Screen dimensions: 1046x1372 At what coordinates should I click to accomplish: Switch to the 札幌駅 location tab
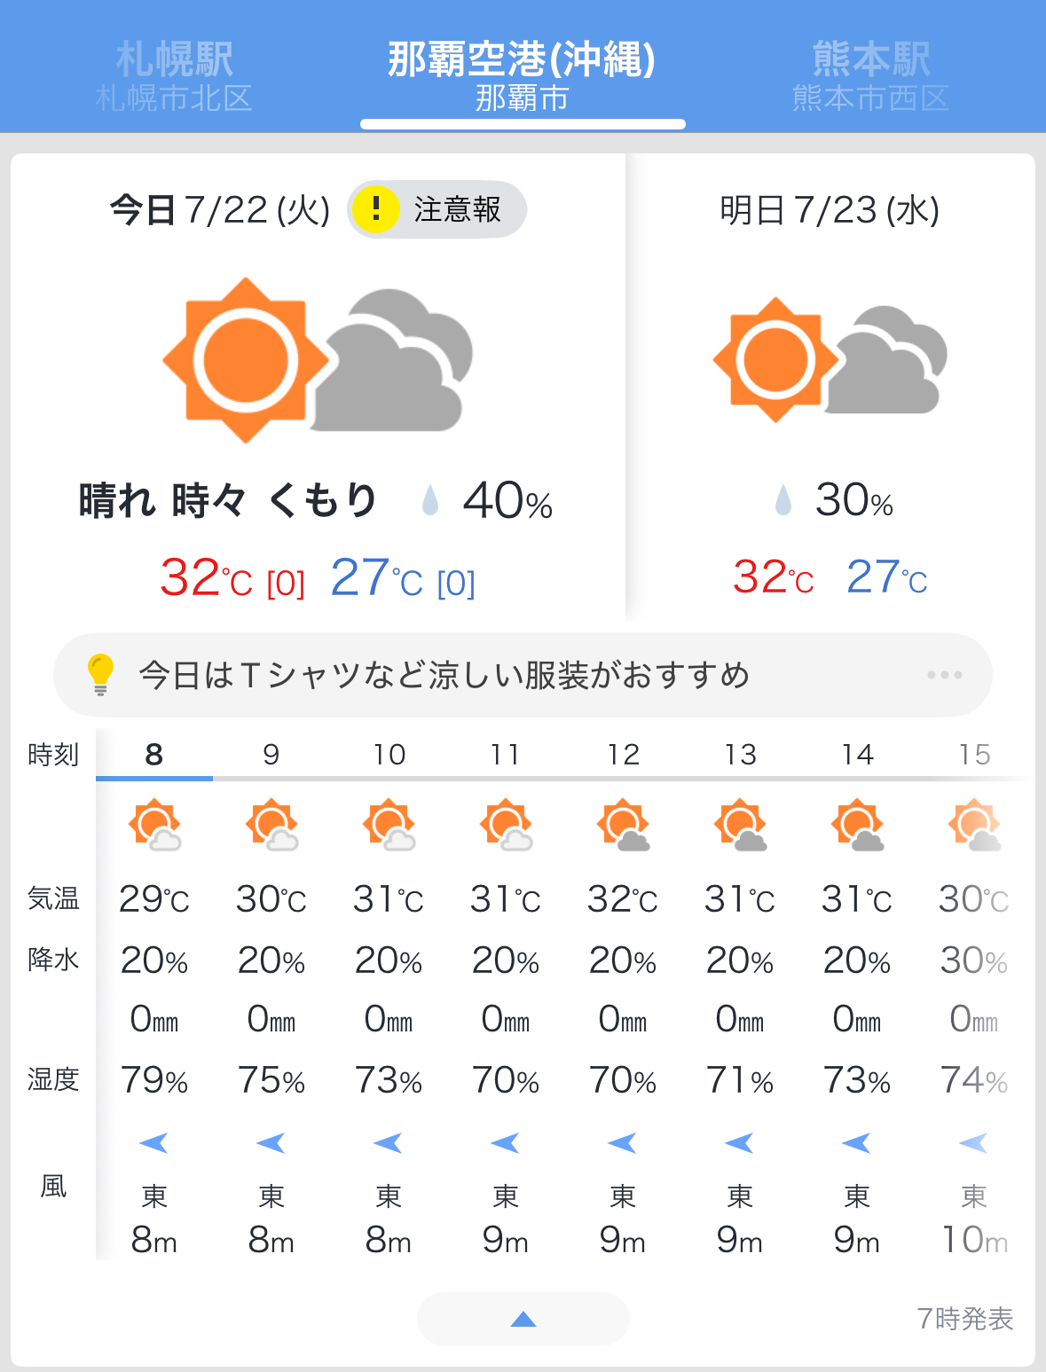[x=174, y=75]
